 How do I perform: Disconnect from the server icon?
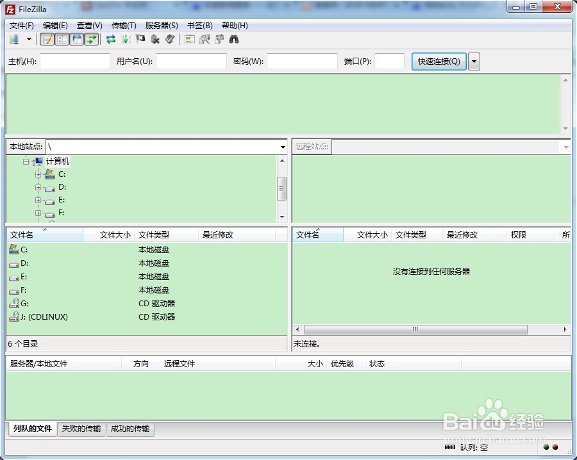coord(156,39)
